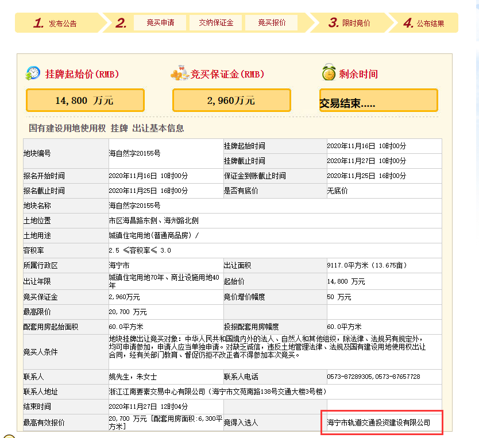
Task: Click the 地块编号 value 海自然字20155号
Action: point(134,153)
